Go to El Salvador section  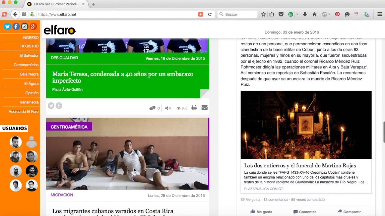(29, 55)
